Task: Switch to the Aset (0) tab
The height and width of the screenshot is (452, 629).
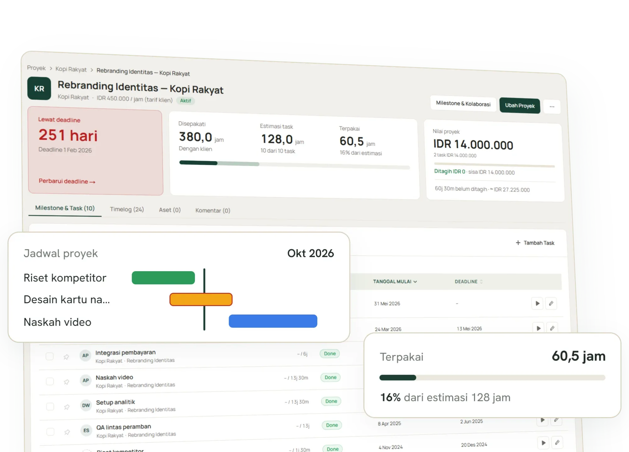Action: [170, 210]
